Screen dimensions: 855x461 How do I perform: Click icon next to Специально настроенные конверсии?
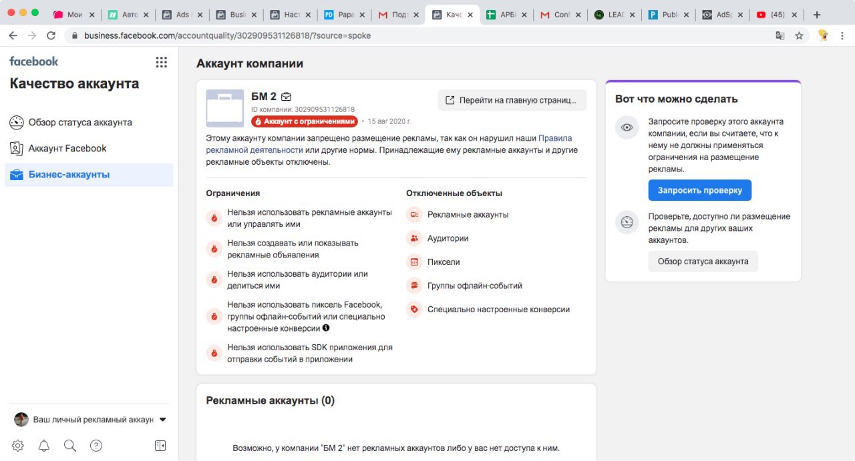click(x=414, y=310)
